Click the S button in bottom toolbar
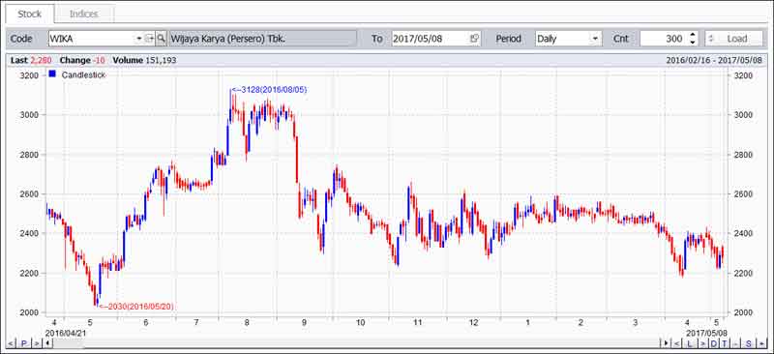Viewport: 774px width, 354px height. [748, 343]
